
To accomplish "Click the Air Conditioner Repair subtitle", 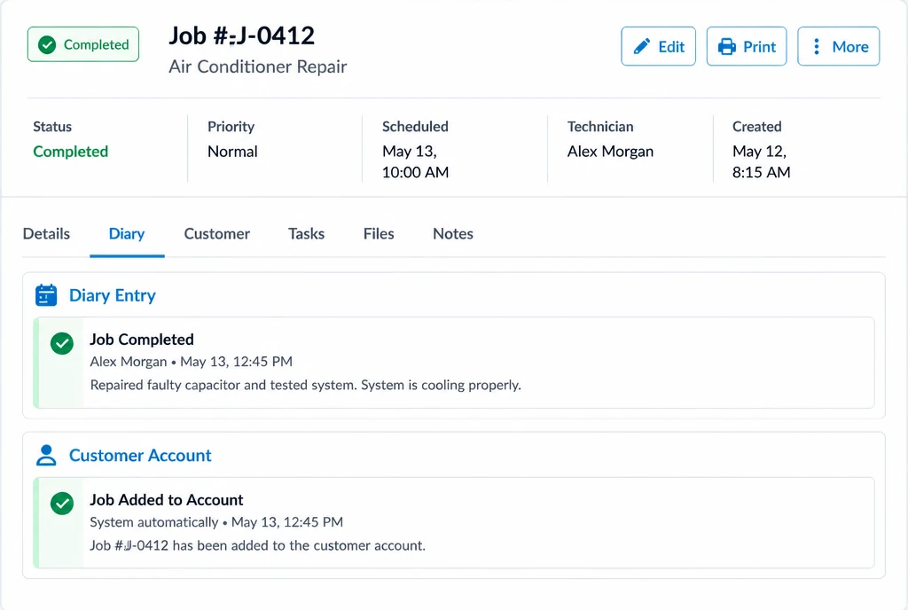I will coord(258,66).
